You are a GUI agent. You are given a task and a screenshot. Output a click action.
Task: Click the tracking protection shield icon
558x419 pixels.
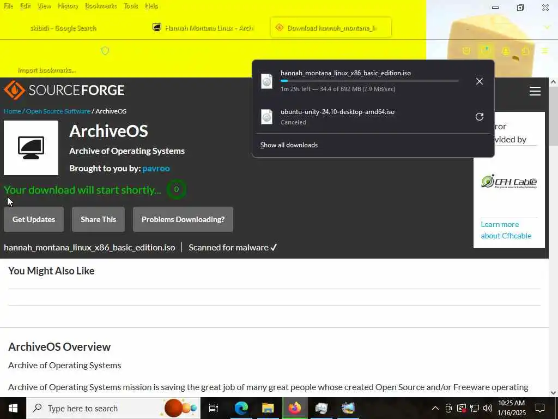pyautogui.click(x=105, y=51)
